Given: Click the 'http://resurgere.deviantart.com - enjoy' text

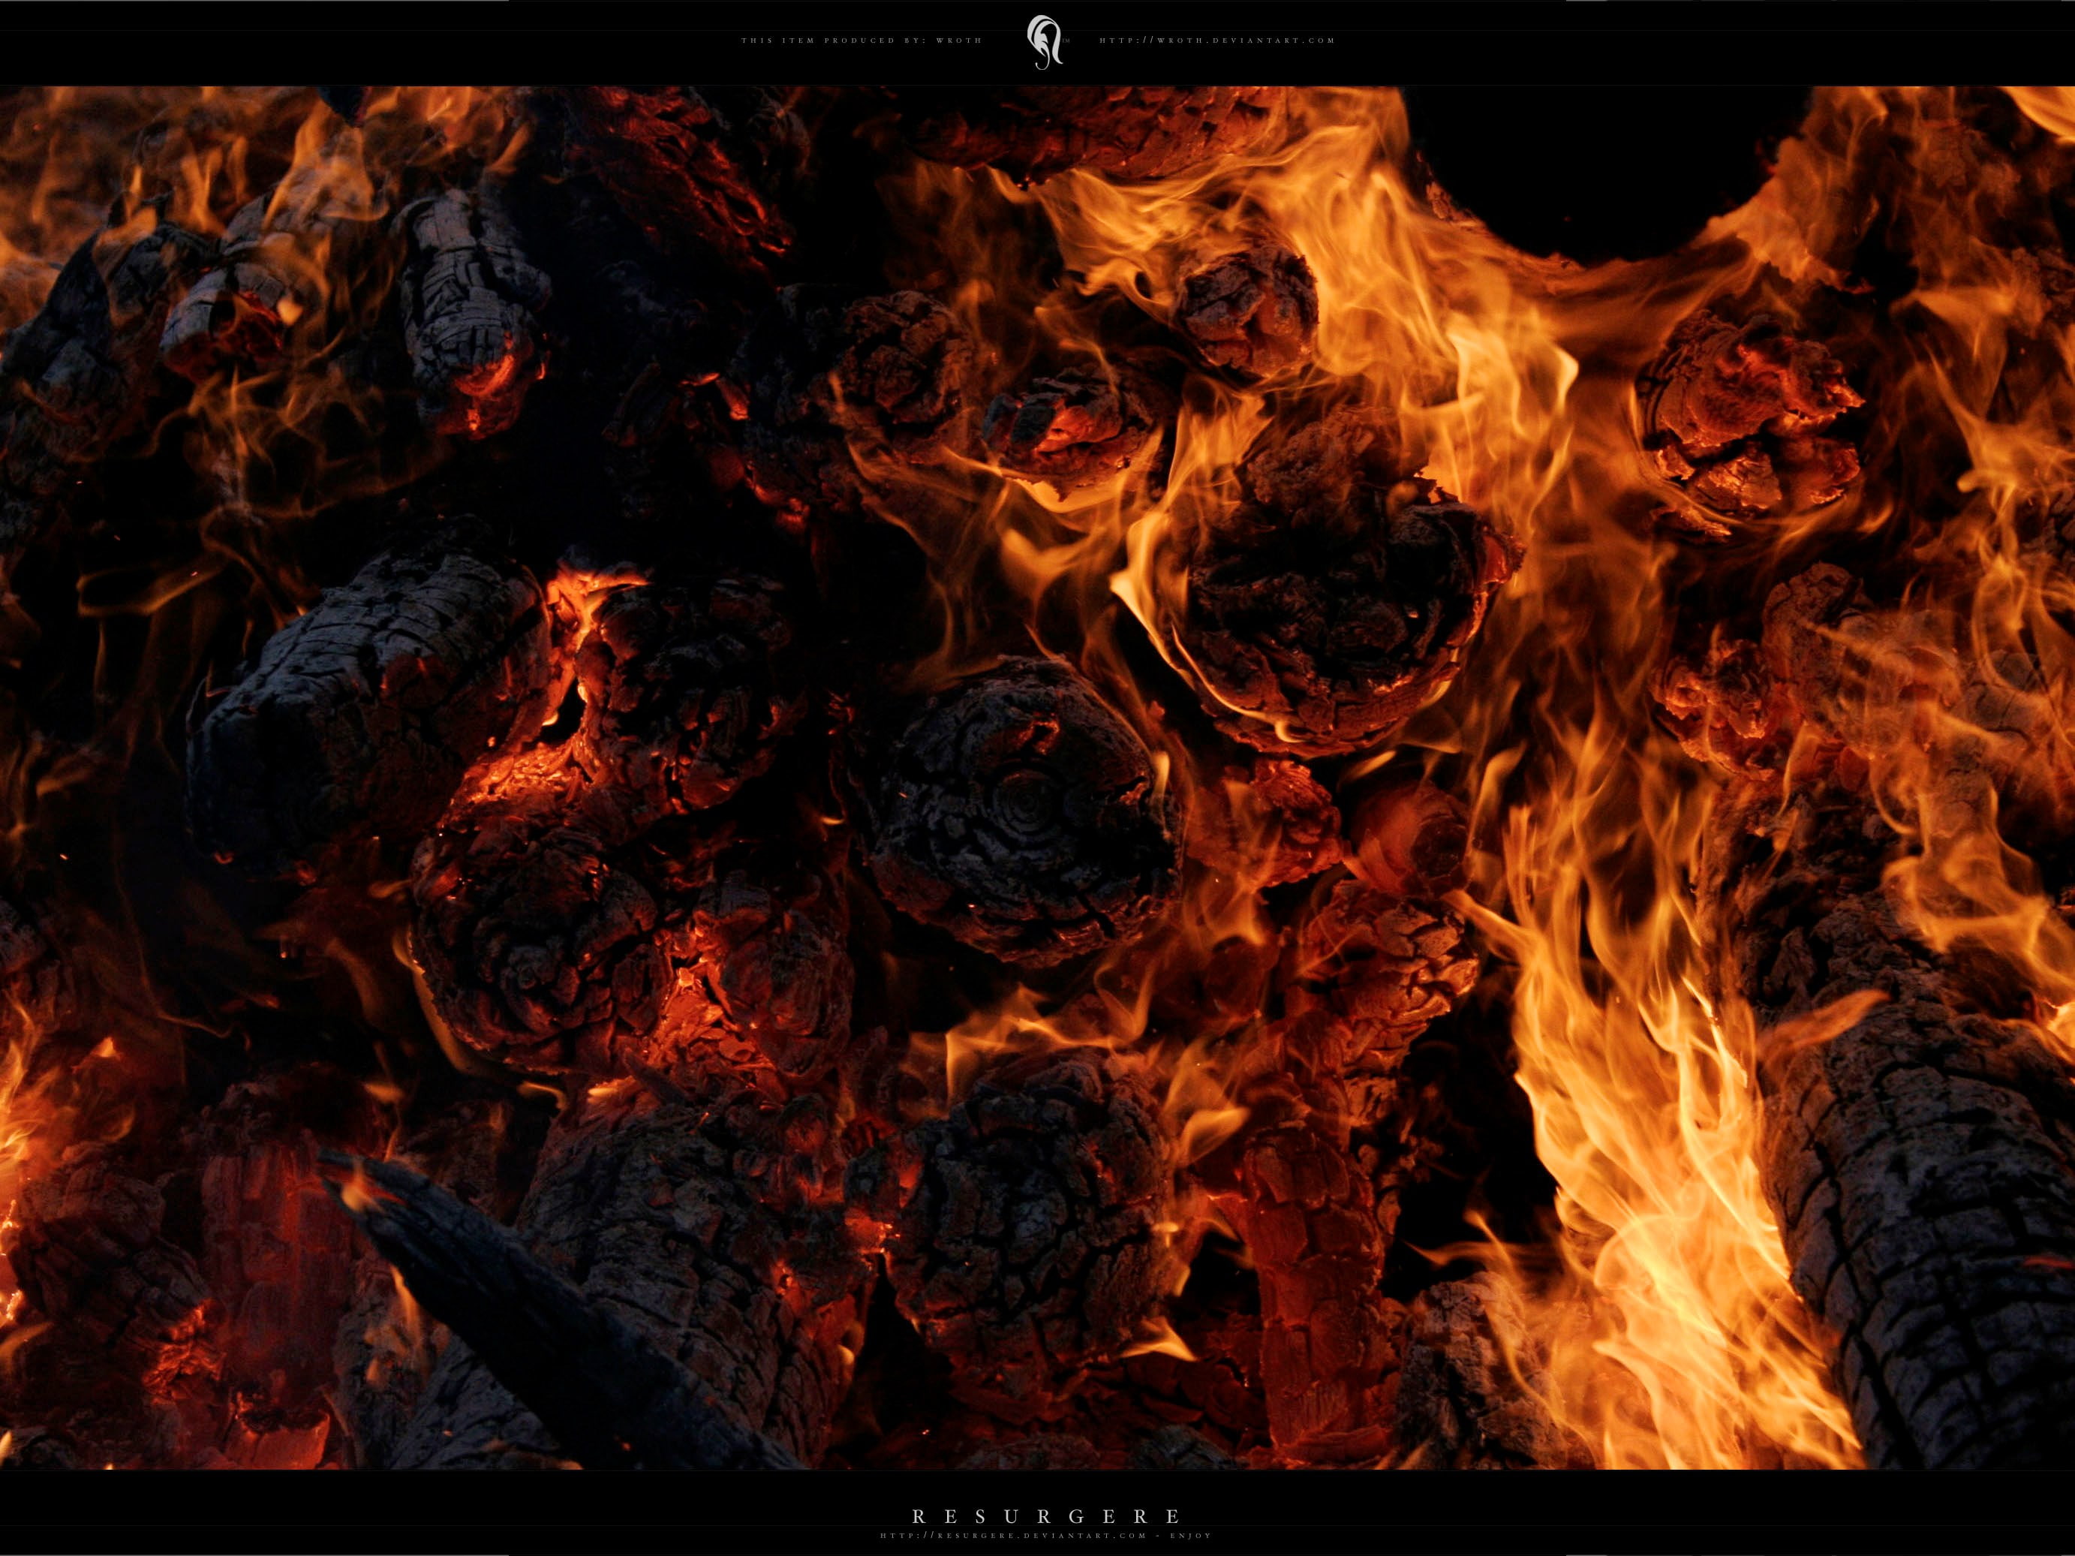Looking at the screenshot, I should [1046, 1536].
